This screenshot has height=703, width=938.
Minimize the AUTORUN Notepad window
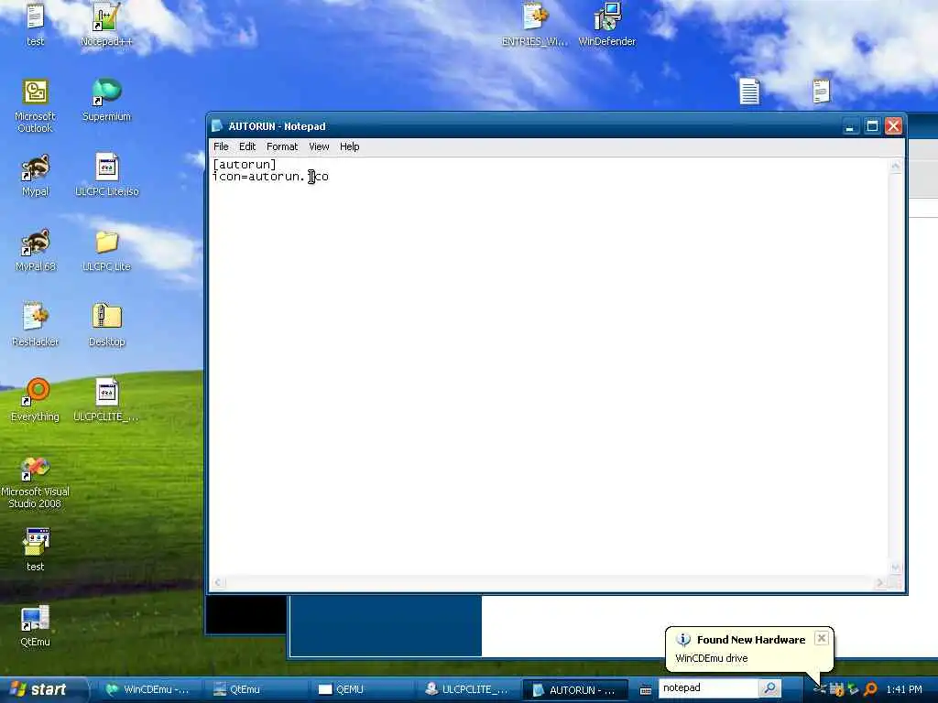pyautogui.click(x=850, y=126)
